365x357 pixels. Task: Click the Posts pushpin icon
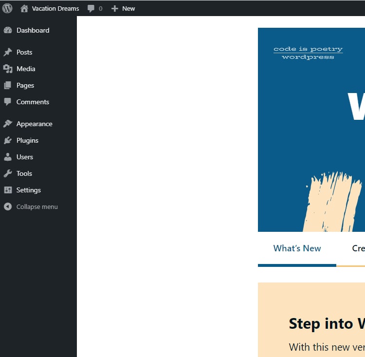pos(8,52)
